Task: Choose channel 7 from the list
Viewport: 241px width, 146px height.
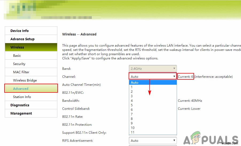Action: (x=153, y=114)
